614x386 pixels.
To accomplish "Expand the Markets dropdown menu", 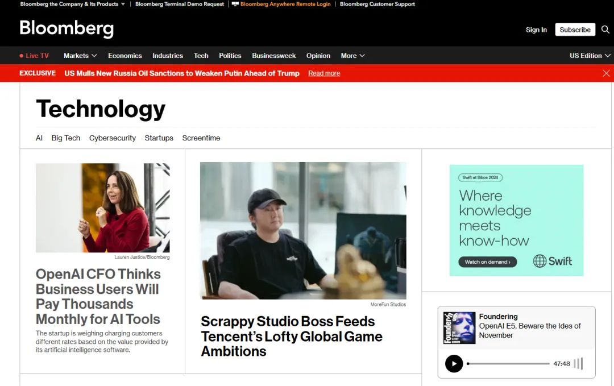I will pos(80,56).
